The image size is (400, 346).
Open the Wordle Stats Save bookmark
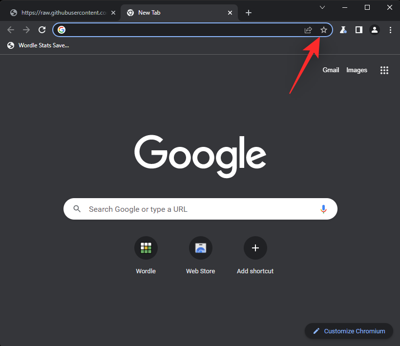[39, 45]
